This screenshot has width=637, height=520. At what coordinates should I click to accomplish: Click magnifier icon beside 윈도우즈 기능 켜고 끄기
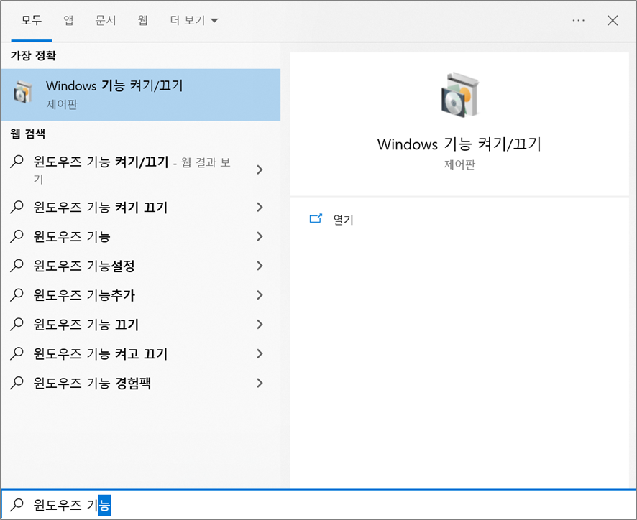[17, 353]
